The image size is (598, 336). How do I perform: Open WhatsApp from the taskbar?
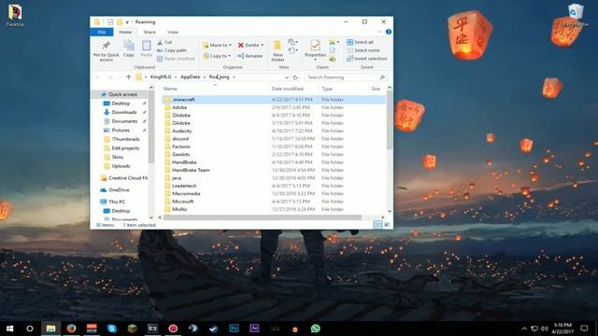[x=316, y=329]
